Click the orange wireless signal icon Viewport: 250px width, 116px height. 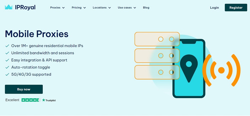pyautogui.click(x=221, y=70)
